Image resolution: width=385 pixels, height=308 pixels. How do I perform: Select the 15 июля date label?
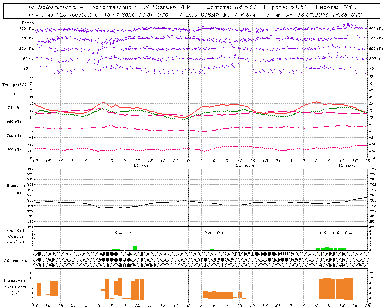point(245,165)
